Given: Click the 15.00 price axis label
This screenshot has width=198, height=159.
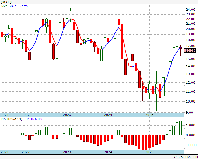Looking at the screenshot, I should (190, 59).
